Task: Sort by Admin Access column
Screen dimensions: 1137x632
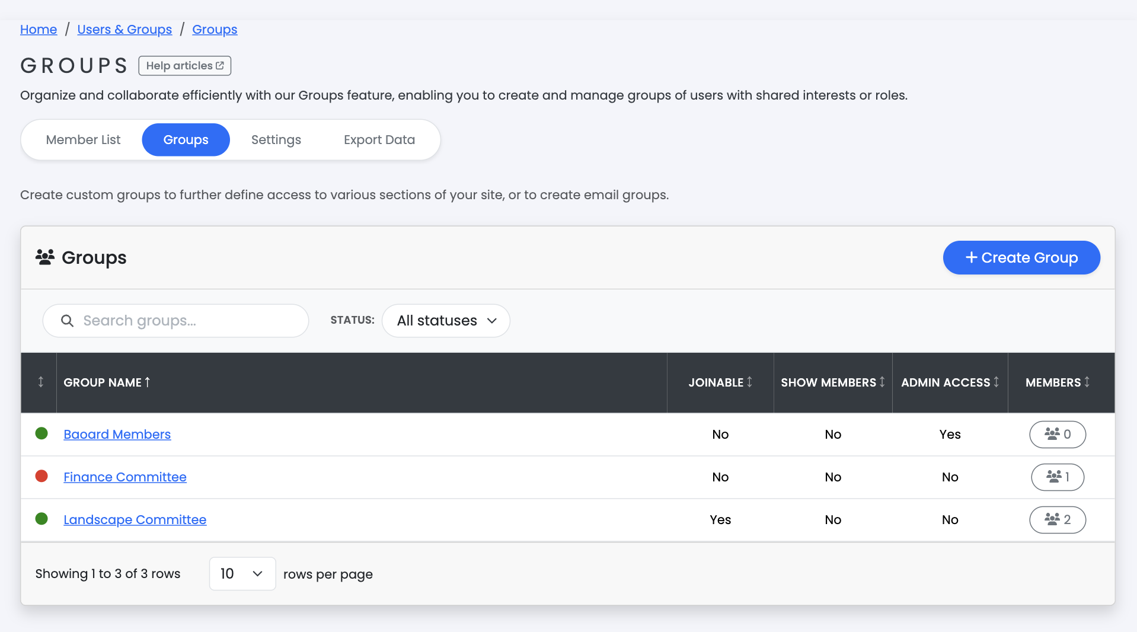Action: tap(950, 382)
